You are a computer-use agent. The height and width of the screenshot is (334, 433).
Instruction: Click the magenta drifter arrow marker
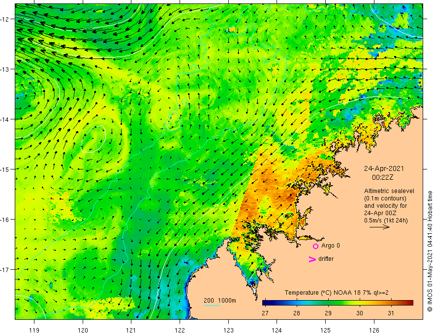click(x=312, y=259)
